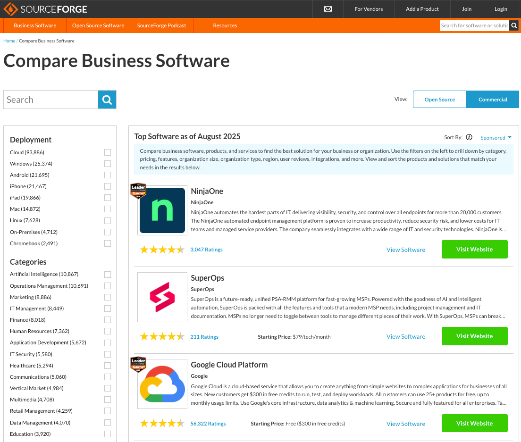Check the Human Resources category checkbox
521x442 pixels.
point(107,331)
